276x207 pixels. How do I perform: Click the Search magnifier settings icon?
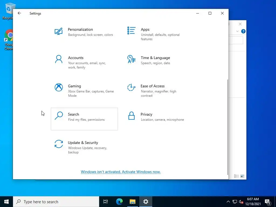pos(58,116)
